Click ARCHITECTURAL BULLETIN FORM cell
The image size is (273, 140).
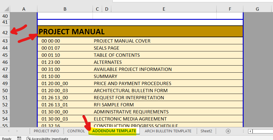168,91
